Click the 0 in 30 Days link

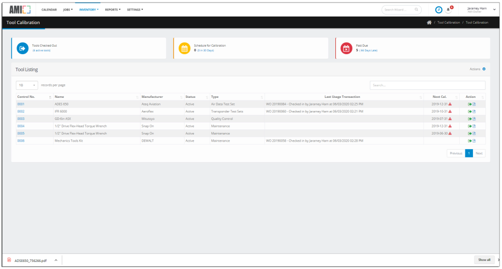tap(205, 51)
